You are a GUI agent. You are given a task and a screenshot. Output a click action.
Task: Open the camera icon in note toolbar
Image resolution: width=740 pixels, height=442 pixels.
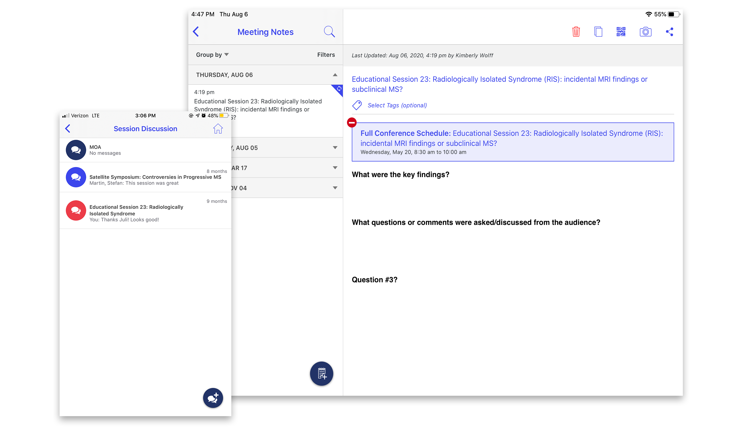[x=645, y=32]
